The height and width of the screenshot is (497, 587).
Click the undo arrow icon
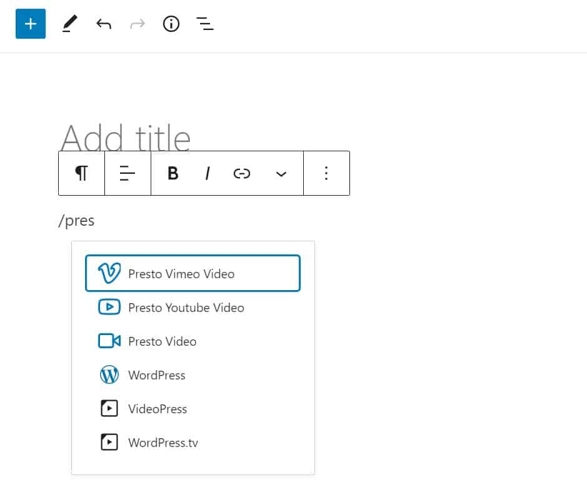click(x=104, y=24)
